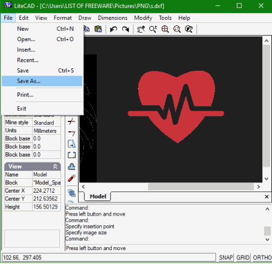Open the Draw menu
Screen dimensions: 272x264
85,18
